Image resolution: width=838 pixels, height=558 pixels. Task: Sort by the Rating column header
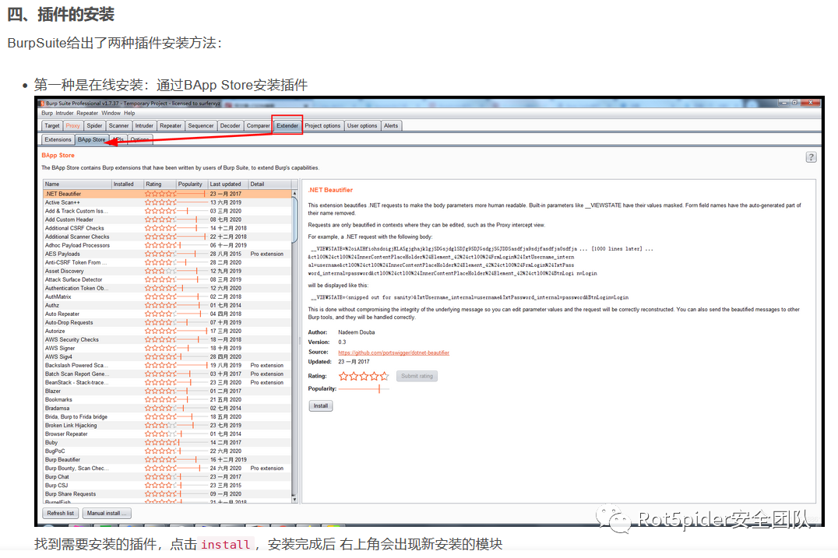160,184
